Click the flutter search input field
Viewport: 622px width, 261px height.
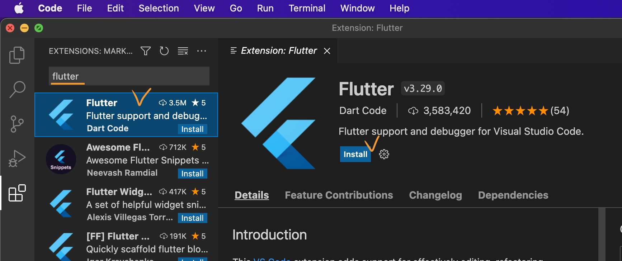(129, 76)
